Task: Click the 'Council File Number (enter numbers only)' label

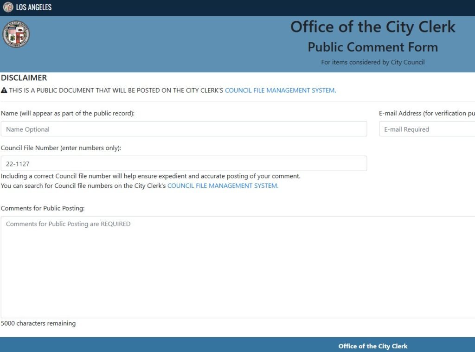Action: [61, 148]
